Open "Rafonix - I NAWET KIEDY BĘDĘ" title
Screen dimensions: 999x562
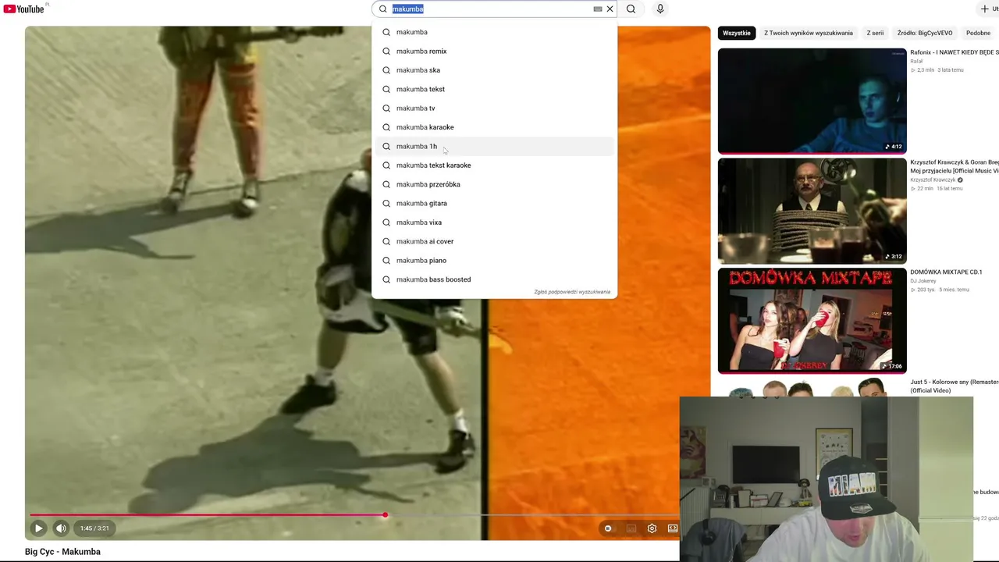[x=955, y=52]
